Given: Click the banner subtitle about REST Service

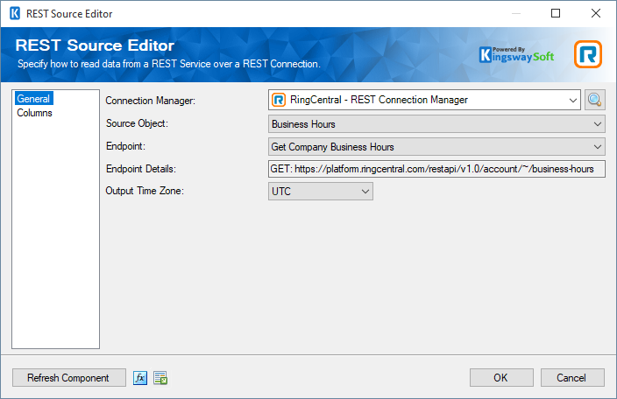Looking at the screenshot, I should (x=169, y=64).
